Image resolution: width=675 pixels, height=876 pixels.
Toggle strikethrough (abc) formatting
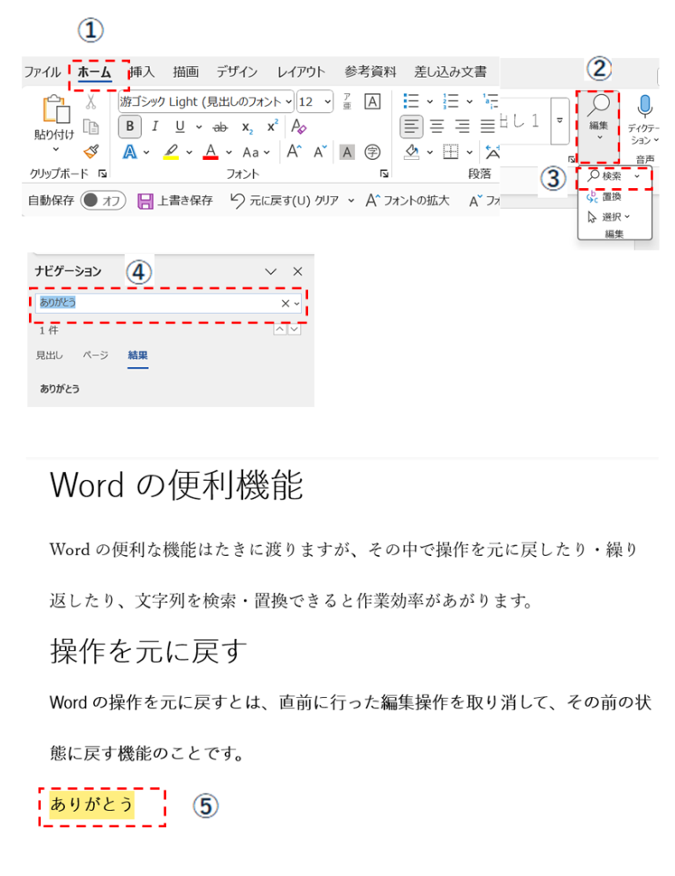pos(220,127)
